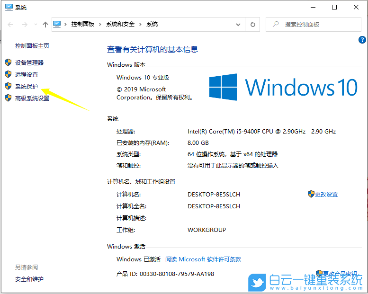Refresh the control panel page

point(252,25)
